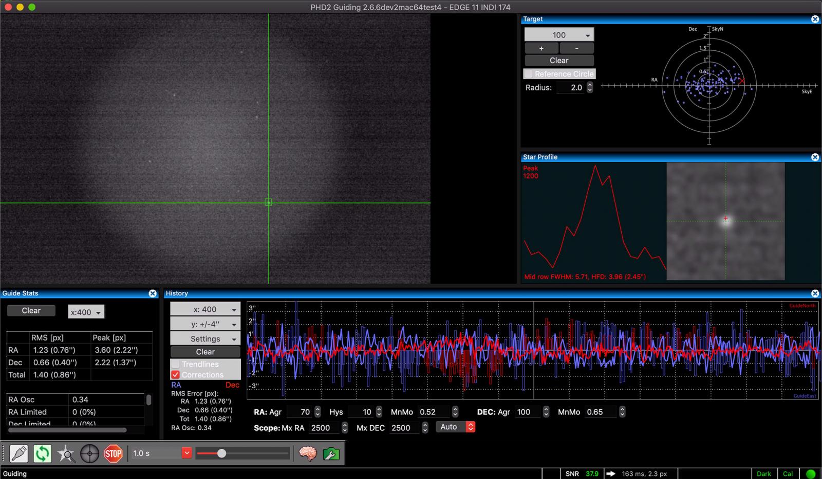Step the RA Hys spinner
Screen dimensions: 822x479
[379, 412]
